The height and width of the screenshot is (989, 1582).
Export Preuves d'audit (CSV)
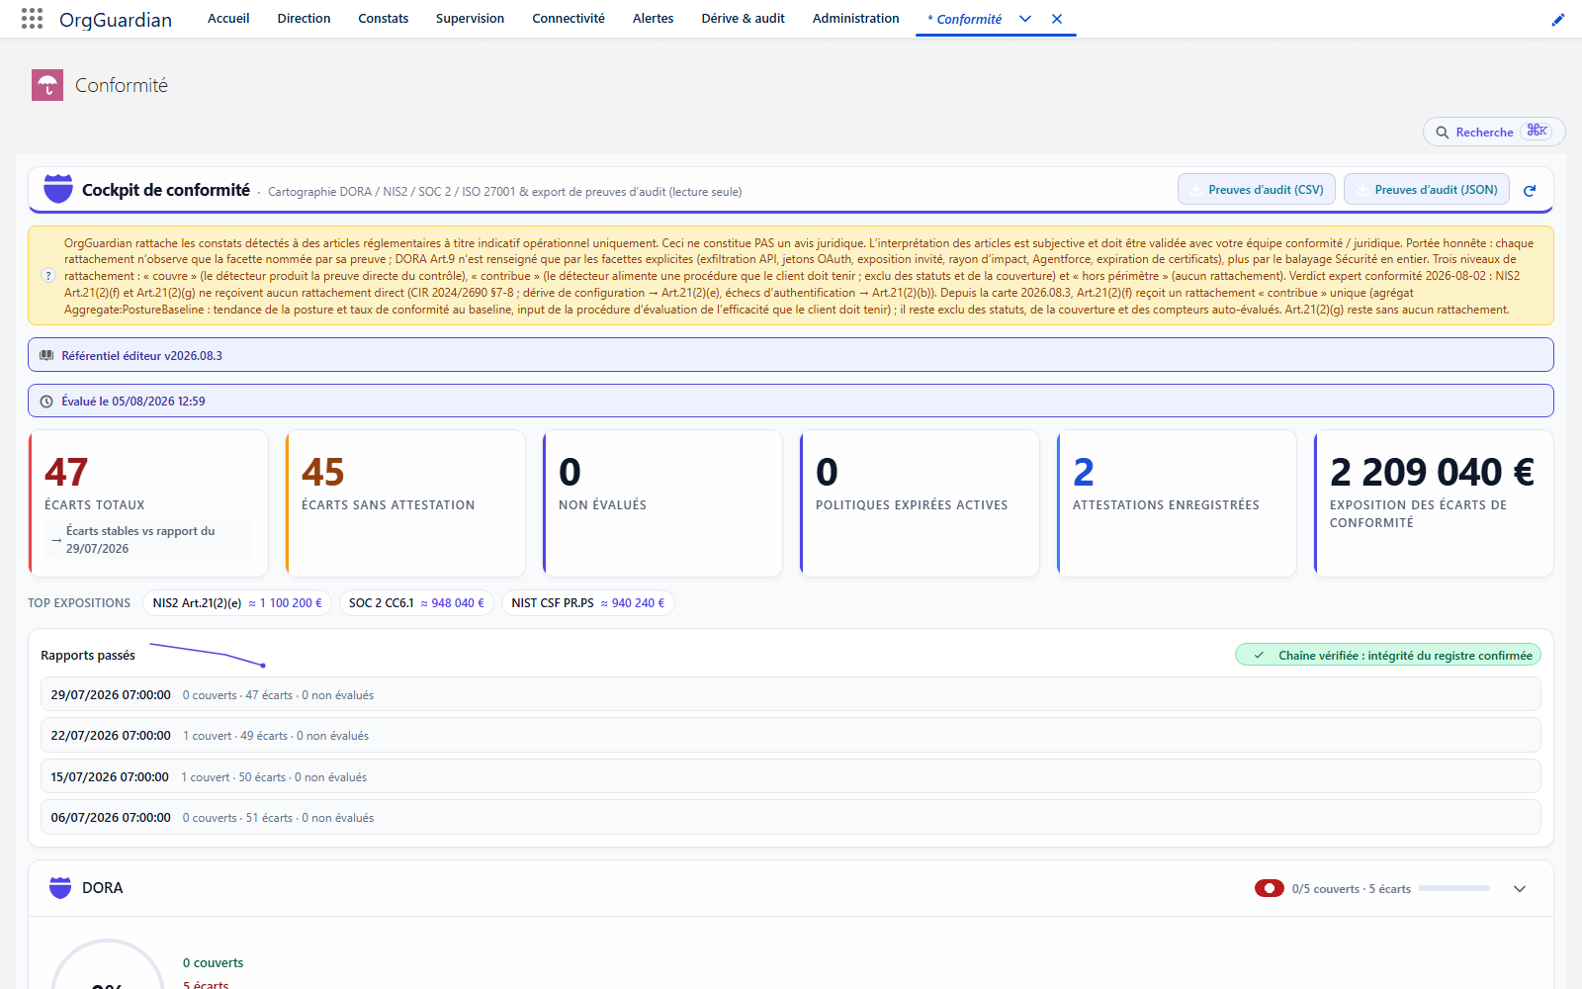click(1257, 190)
